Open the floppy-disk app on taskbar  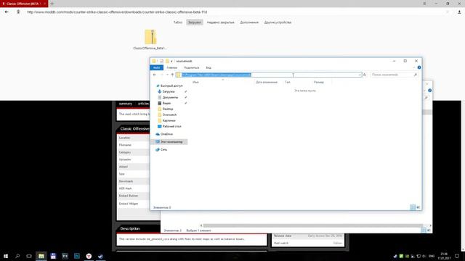pos(53,256)
